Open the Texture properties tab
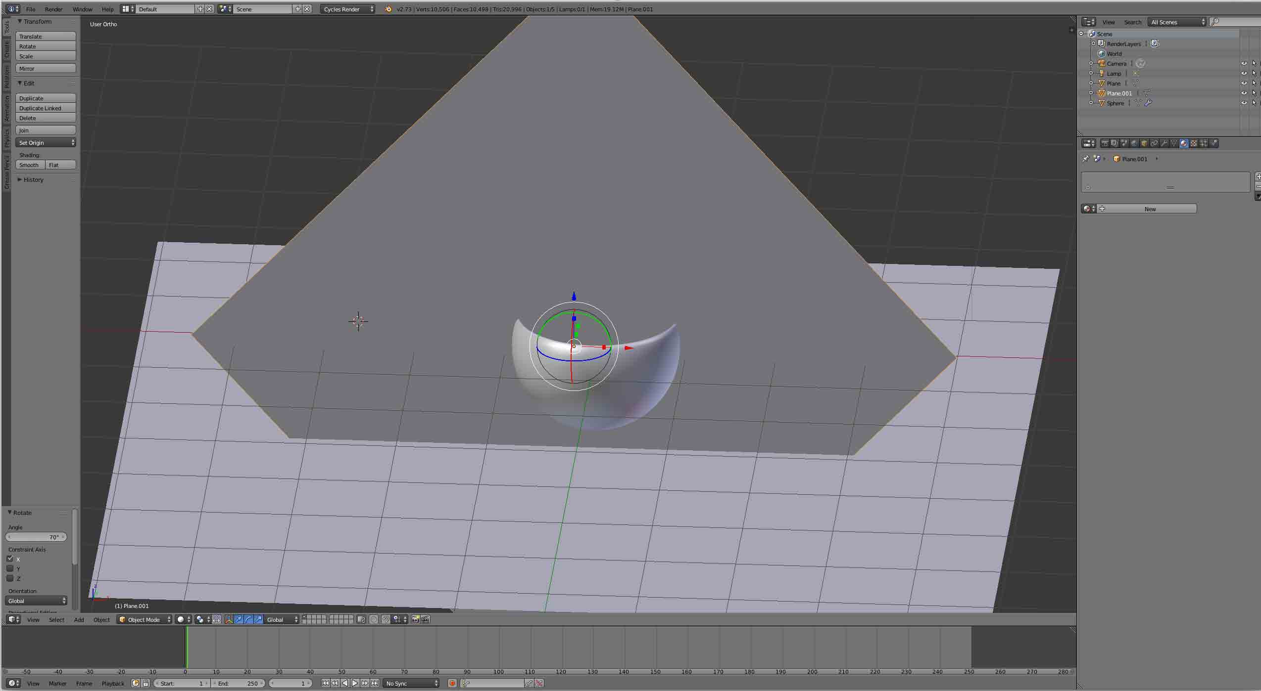 pos(1194,143)
